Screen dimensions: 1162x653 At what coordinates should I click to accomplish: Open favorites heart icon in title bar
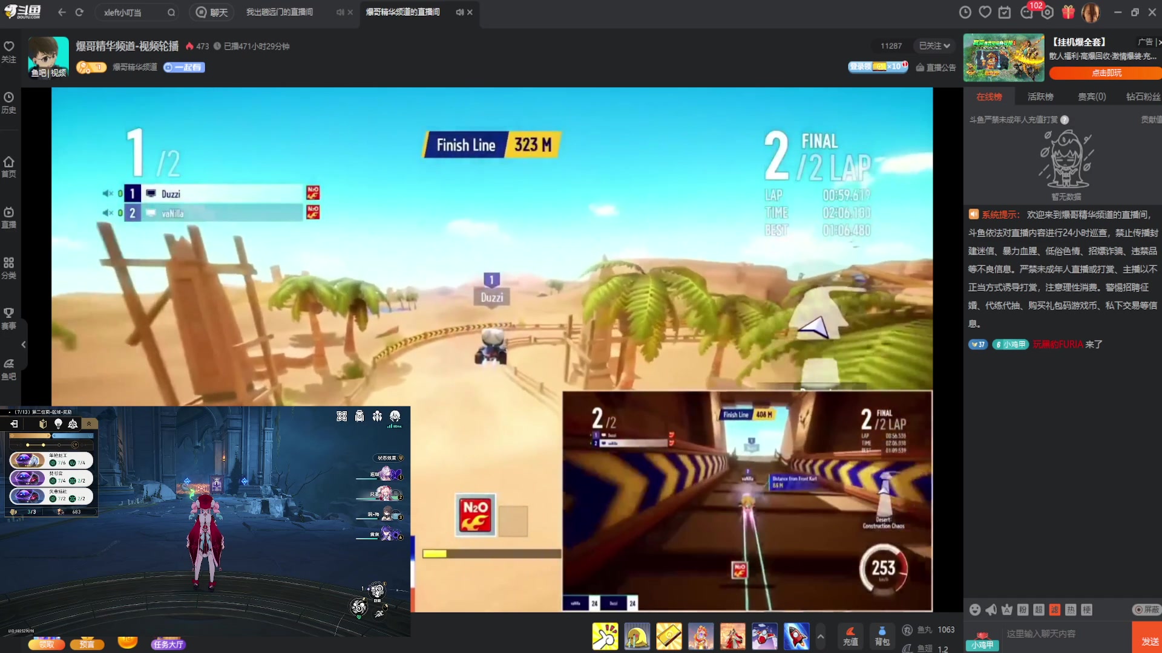tap(985, 12)
